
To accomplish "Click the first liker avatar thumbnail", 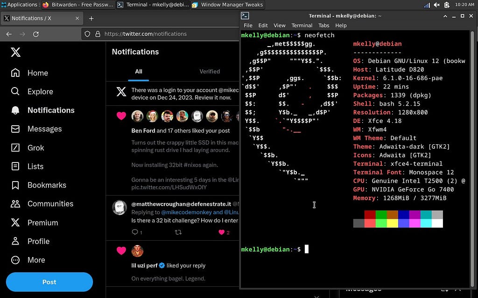I will pos(138,116).
